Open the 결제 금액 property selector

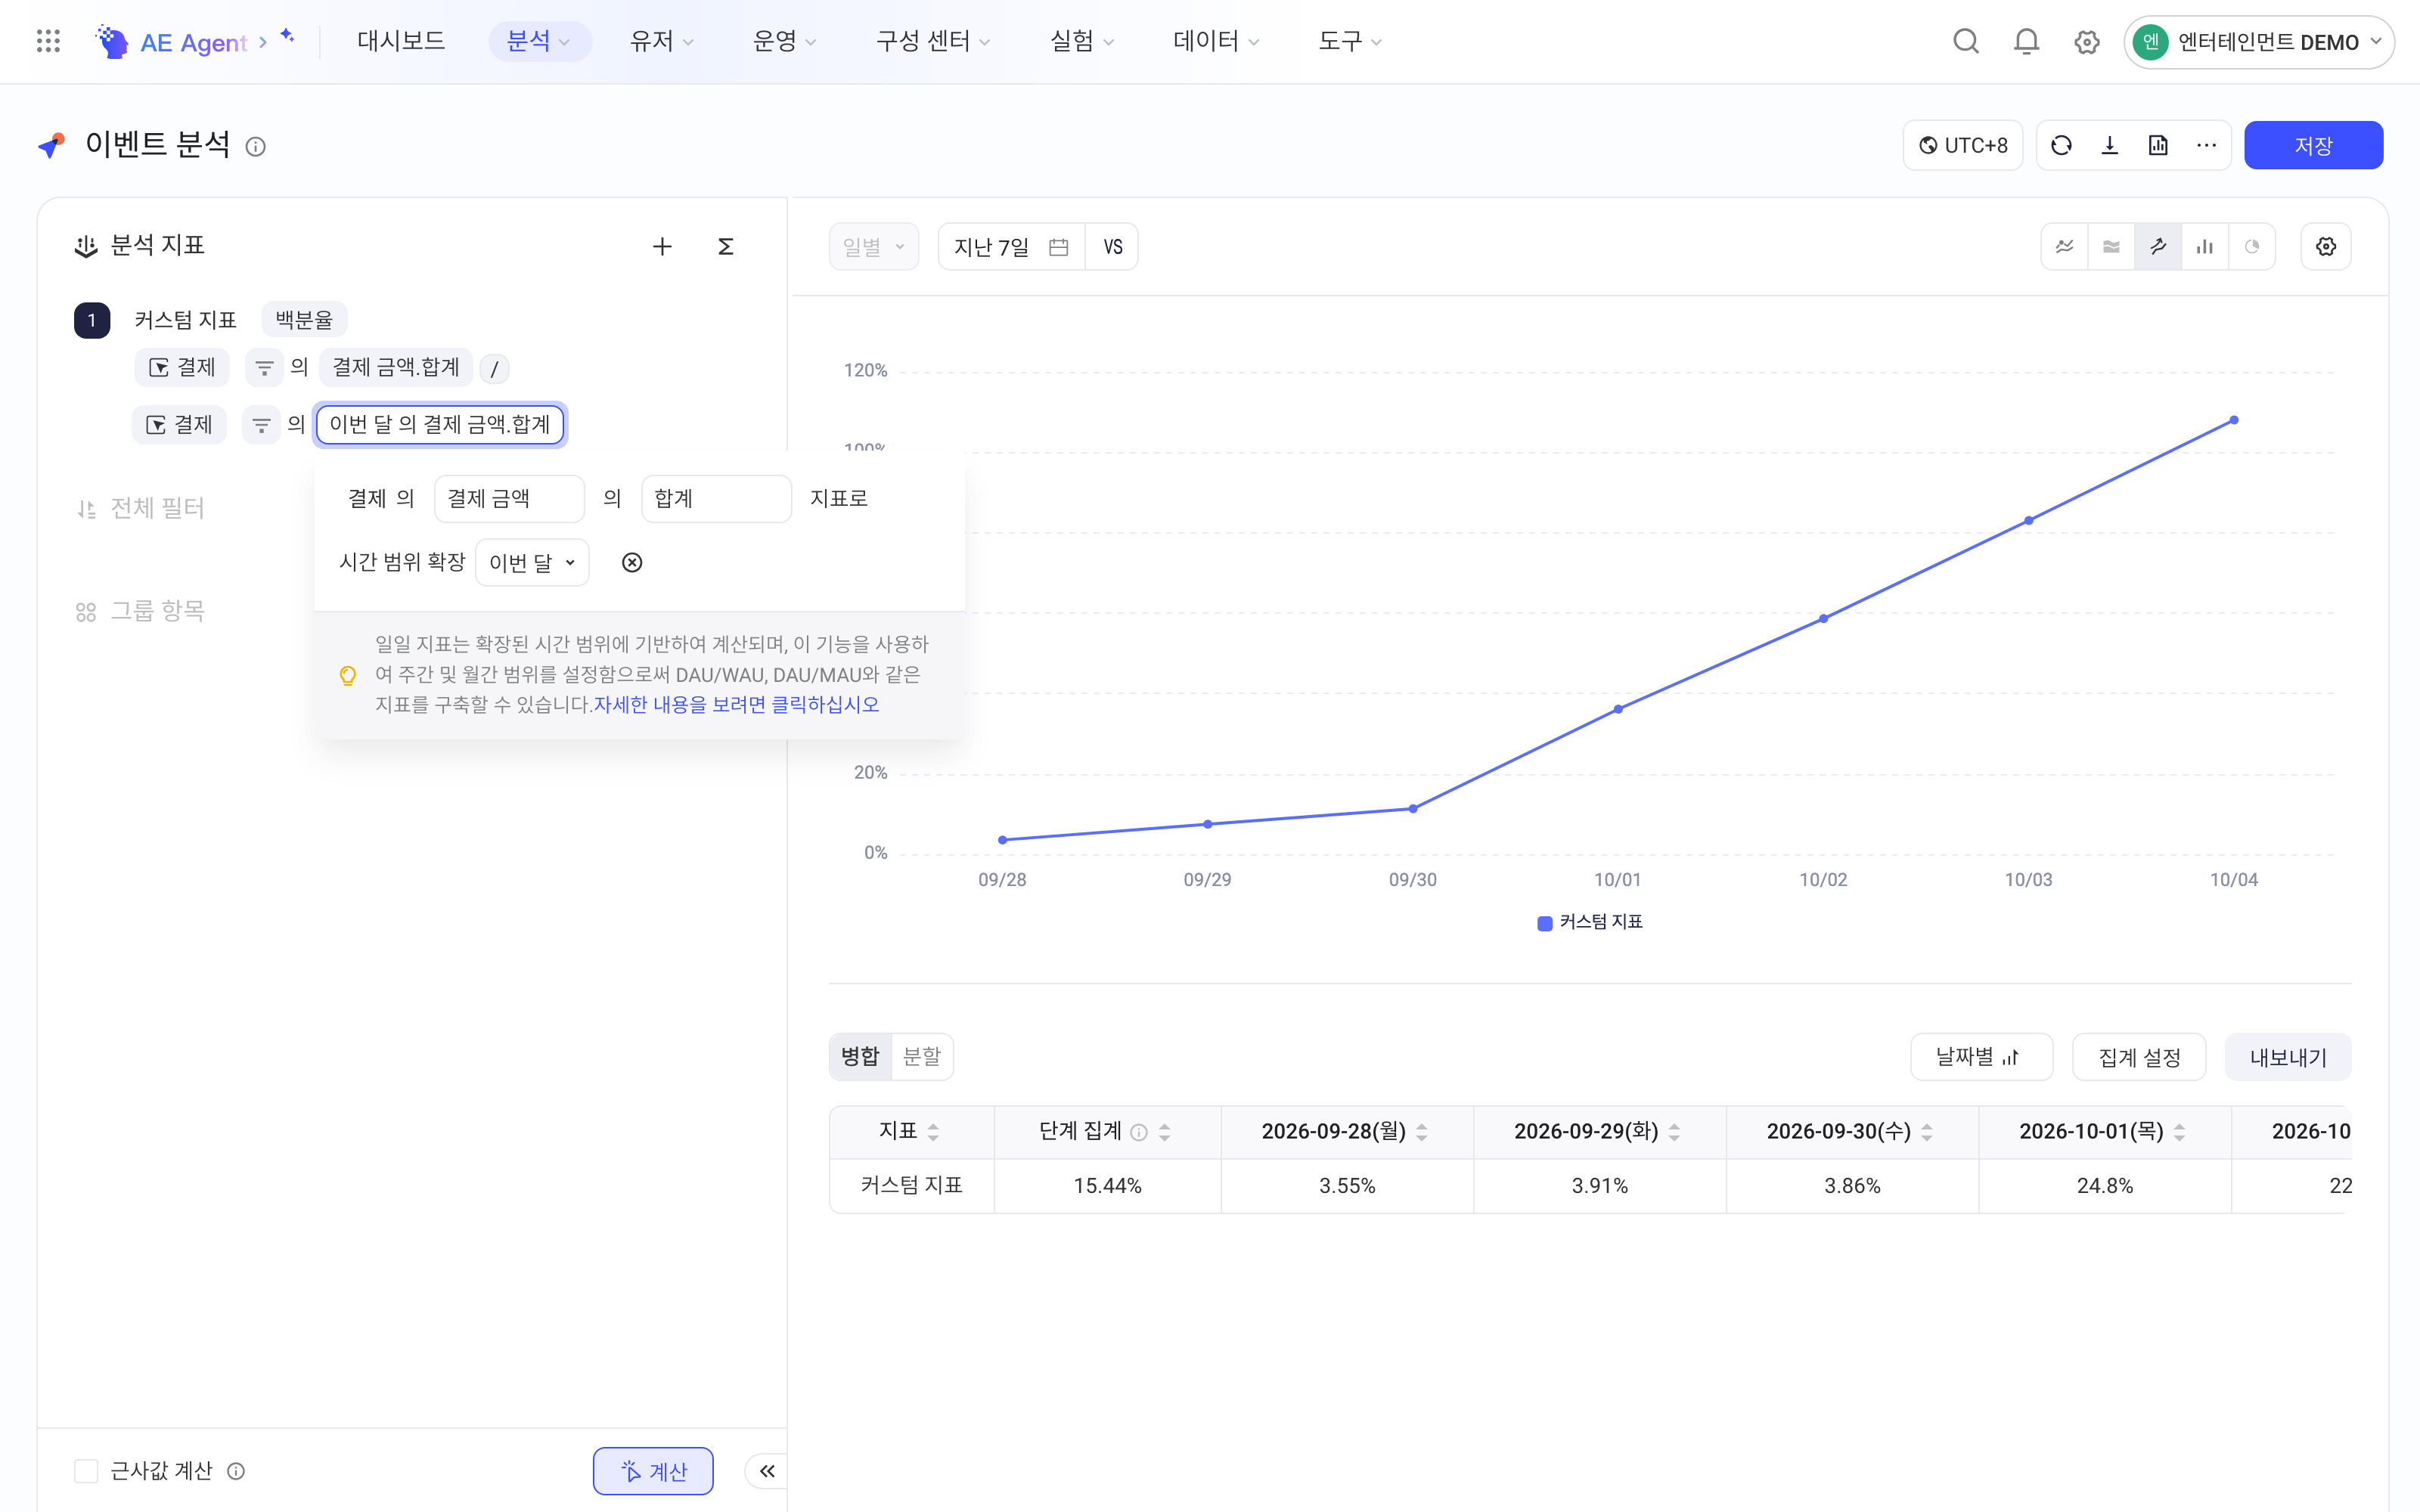click(509, 499)
